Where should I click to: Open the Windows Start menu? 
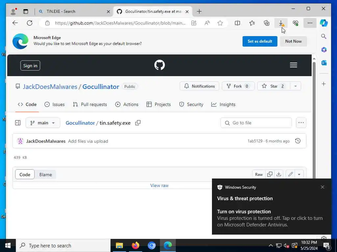point(8,245)
